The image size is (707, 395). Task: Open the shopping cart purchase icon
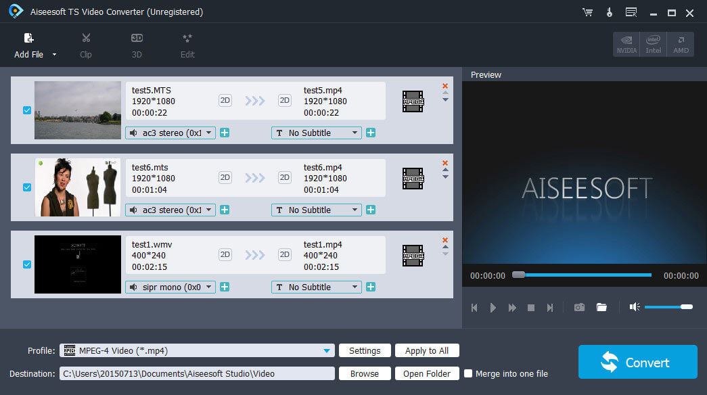coord(587,12)
